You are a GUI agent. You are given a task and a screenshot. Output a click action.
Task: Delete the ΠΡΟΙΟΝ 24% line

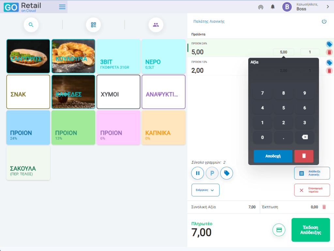coord(329,52)
